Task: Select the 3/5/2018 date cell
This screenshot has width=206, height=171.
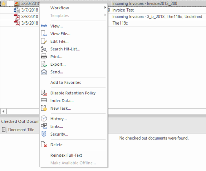Action: 30,23
